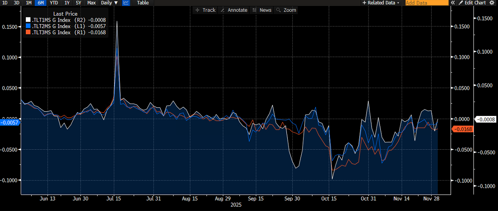Select the Max time range

click(91, 3)
